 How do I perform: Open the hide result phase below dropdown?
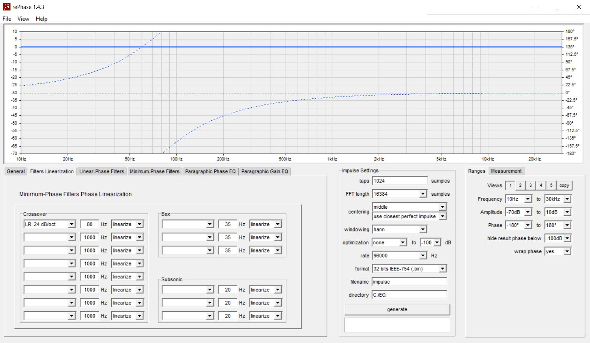click(558, 238)
